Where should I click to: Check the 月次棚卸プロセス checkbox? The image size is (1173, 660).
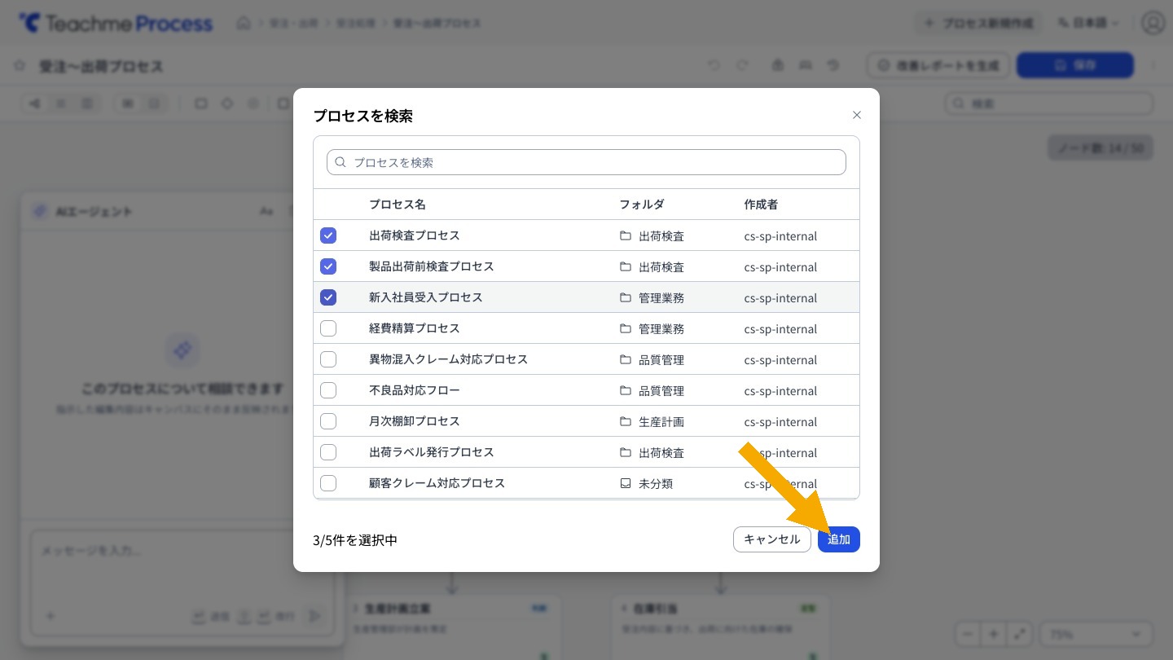(x=328, y=421)
